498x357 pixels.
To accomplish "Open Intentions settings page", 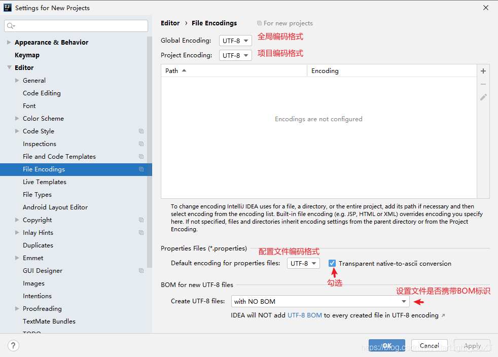I will 37,296.
